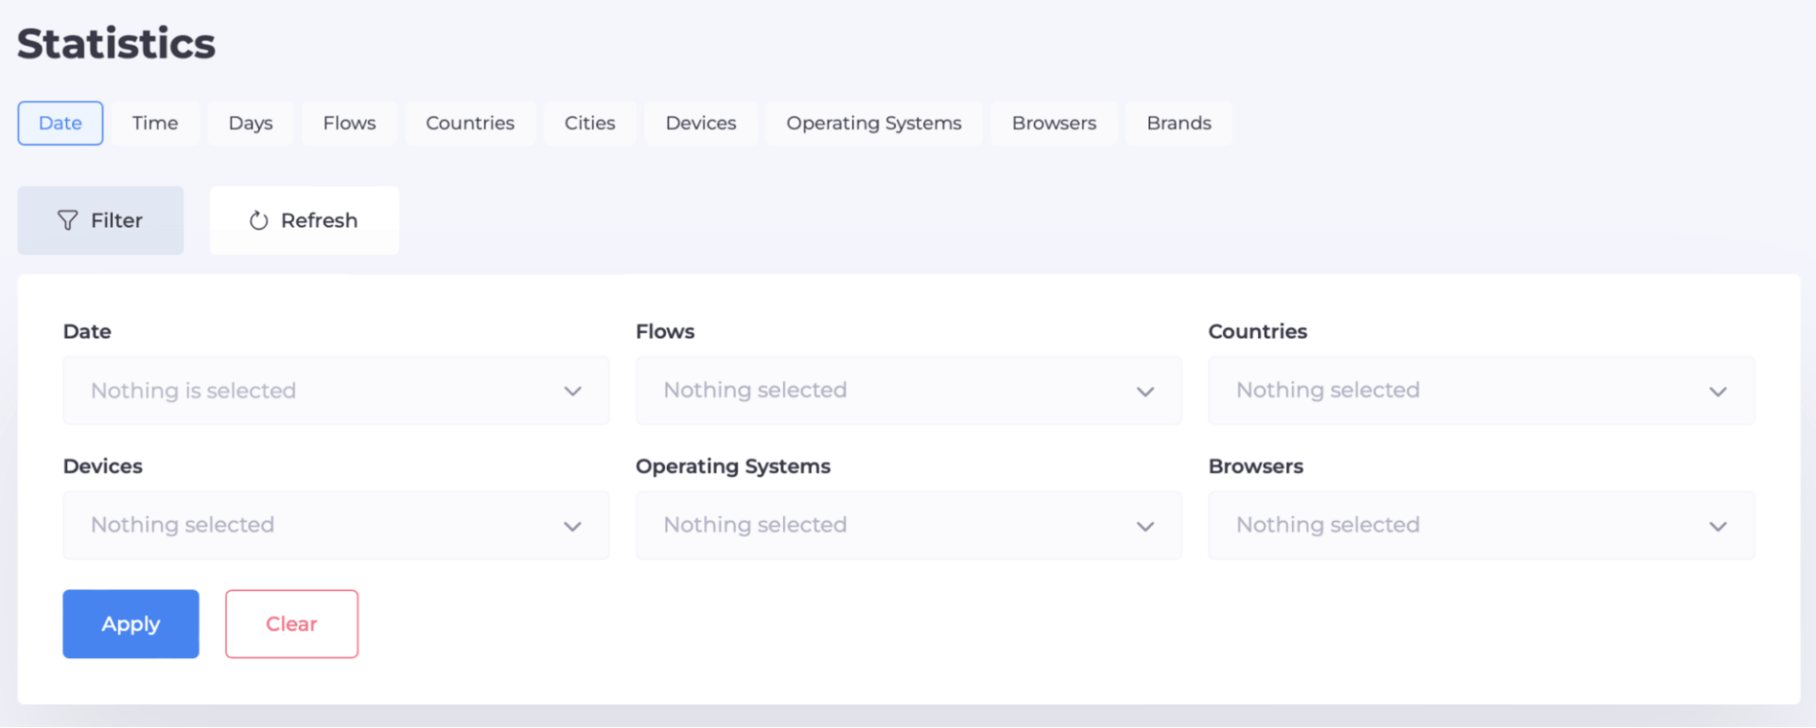The height and width of the screenshot is (728, 1816).
Task: Open the Days tab
Action: 251,123
